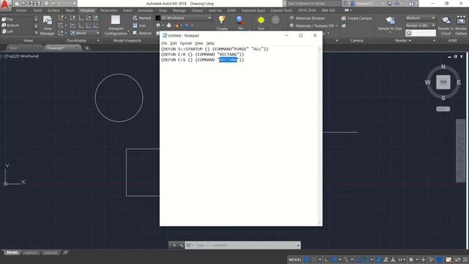Toggle Ortho mode in status bar

(326, 260)
